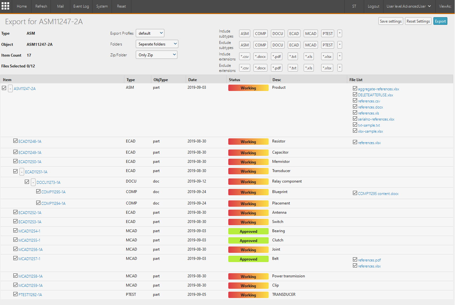Log out via the Logout link
The width and height of the screenshot is (455, 305).
374,6
